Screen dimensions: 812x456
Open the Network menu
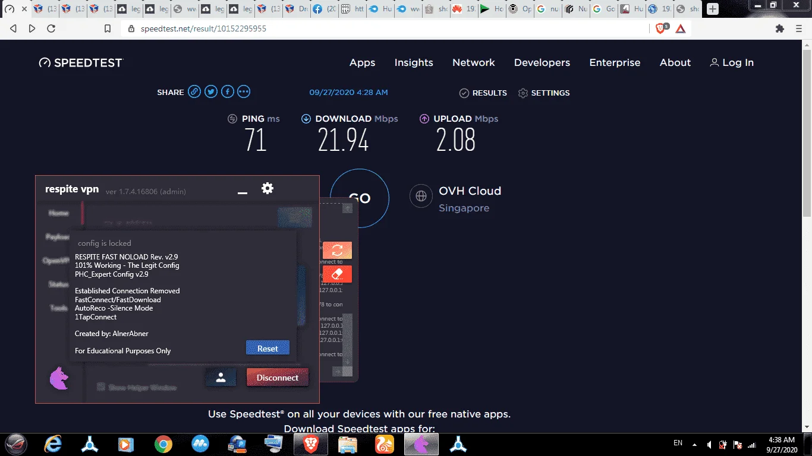pos(474,62)
